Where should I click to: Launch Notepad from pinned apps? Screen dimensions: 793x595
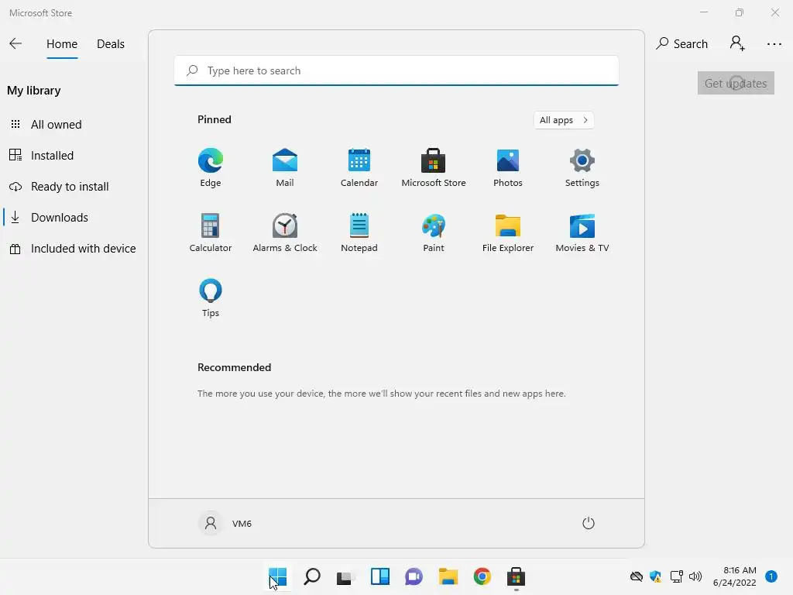tap(359, 232)
